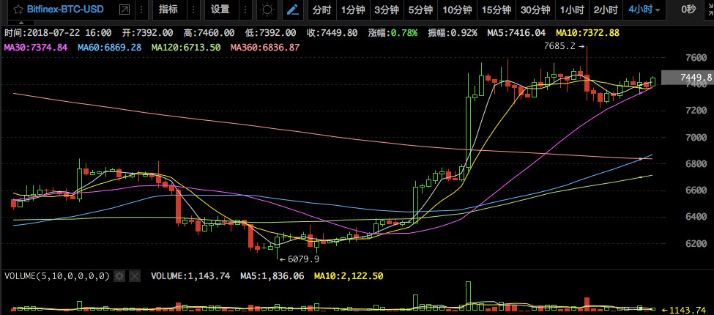Click the 振幅:0.92% amplitude value
714x315 pixels.
pyautogui.click(x=452, y=33)
